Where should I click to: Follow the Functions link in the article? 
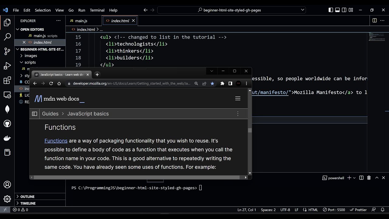[56, 141]
